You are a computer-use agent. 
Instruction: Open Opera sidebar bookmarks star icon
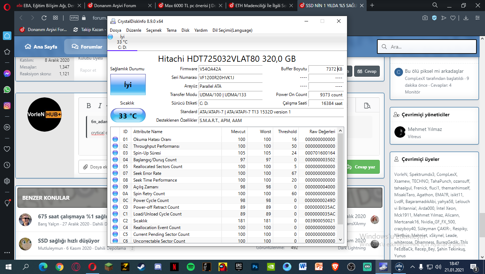[x=7, y=52]
